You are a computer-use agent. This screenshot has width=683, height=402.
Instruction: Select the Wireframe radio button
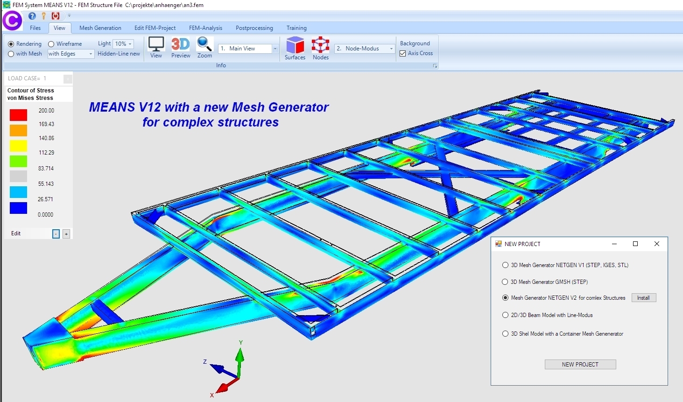point(51,44)
